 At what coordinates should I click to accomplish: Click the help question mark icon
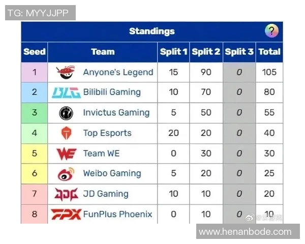(271, 31)
